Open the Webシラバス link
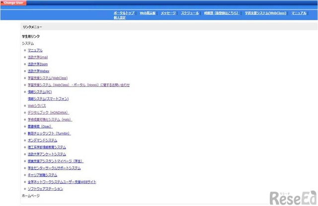The width and height of the screenshot is (318, 206). pyautogui.click(x=37, y=105)
